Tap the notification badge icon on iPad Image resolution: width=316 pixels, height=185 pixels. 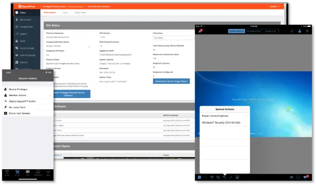click(200, 31)
